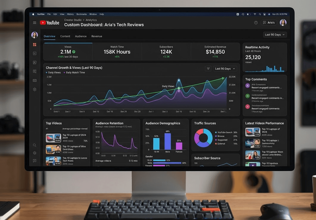Open the help question mark icon
316x220 pixels.
pyautogui.click(x=256, y=23)
